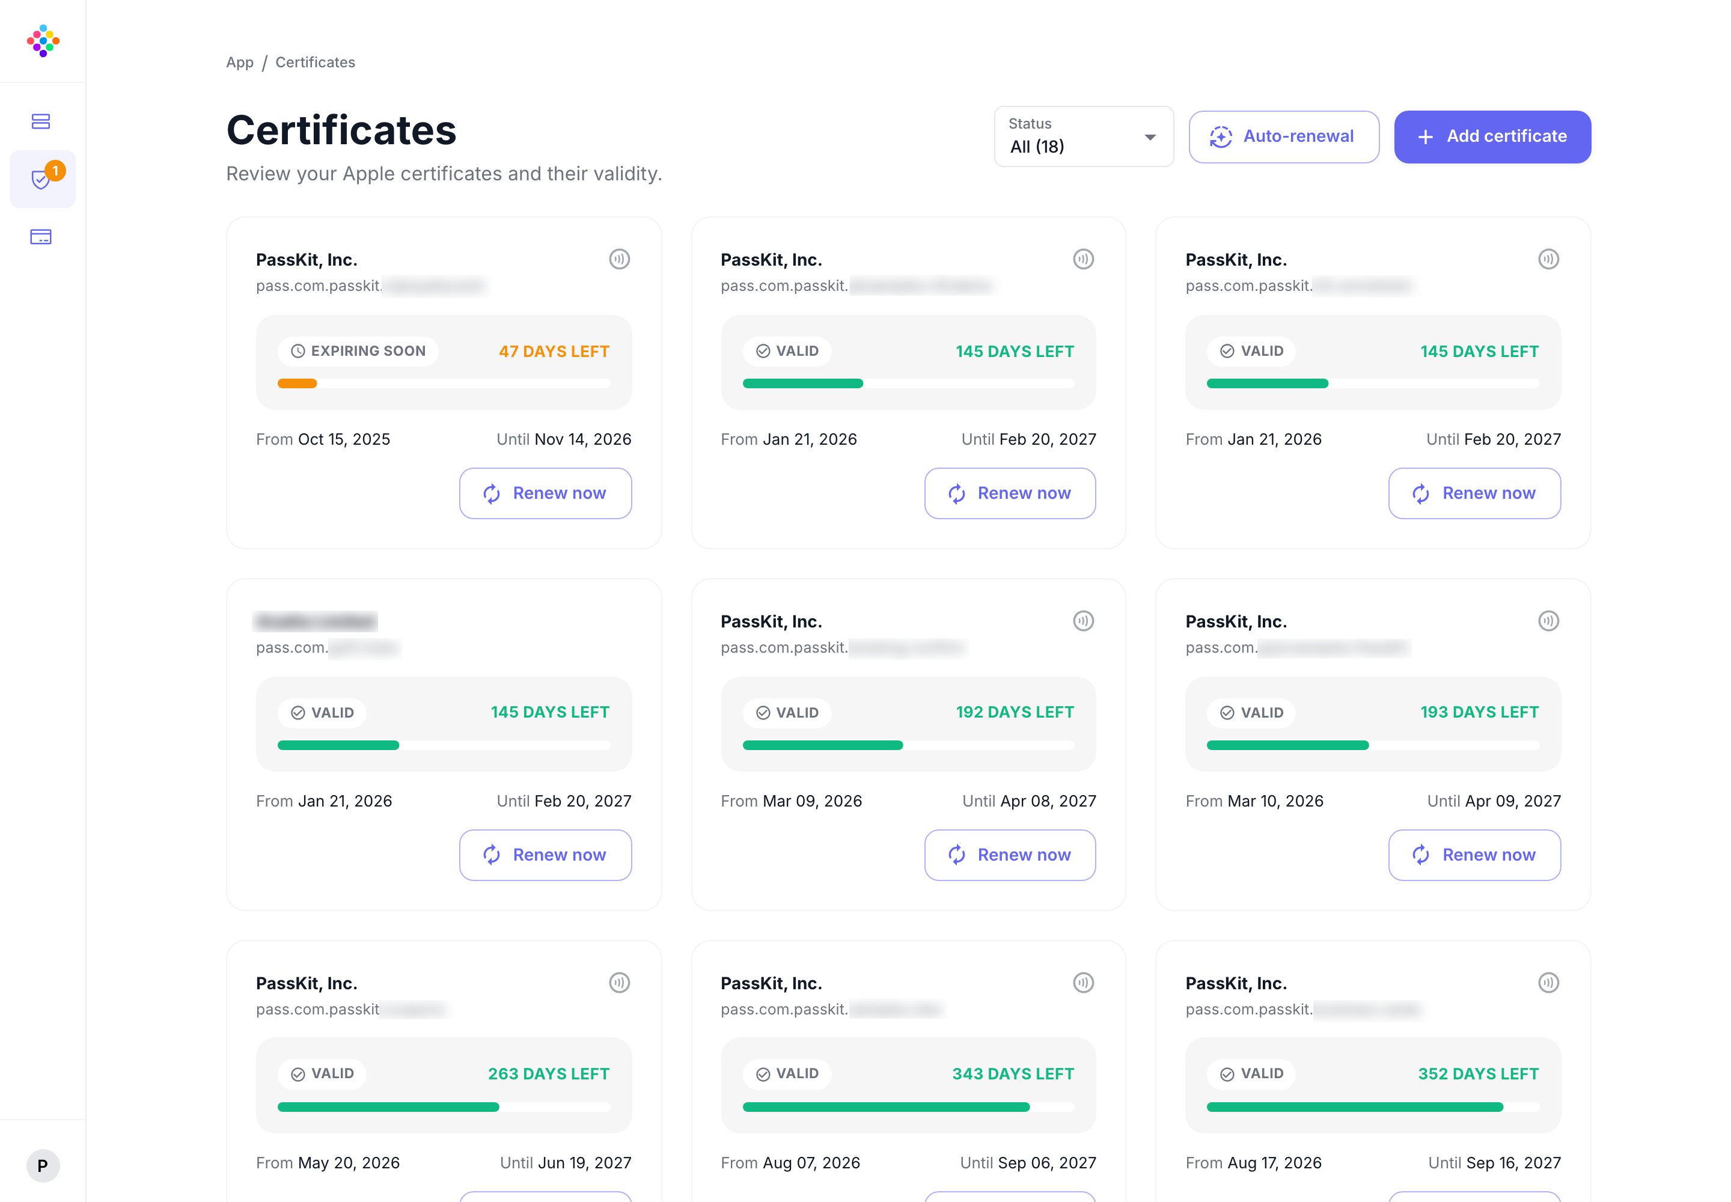Click the "Until Sep 16, 2027" date
Viewport: 1731px width, 1202px height.
pos(1494,1163)
